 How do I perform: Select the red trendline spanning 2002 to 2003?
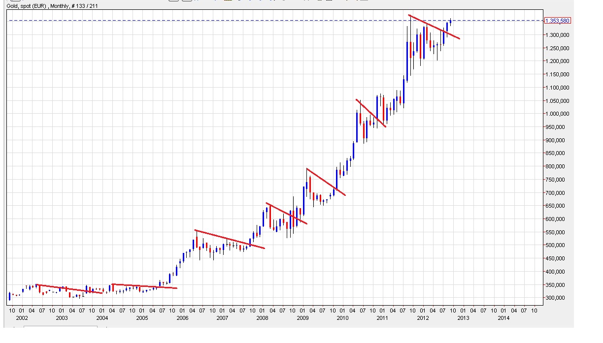[x=69, y=289]
